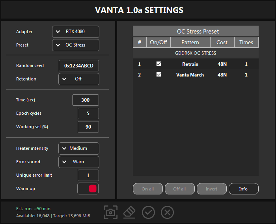Image resolution: width=276 pixels, height=224 pixels.
Task: Click the On/Off column header
Action: (x=159, y=42)
